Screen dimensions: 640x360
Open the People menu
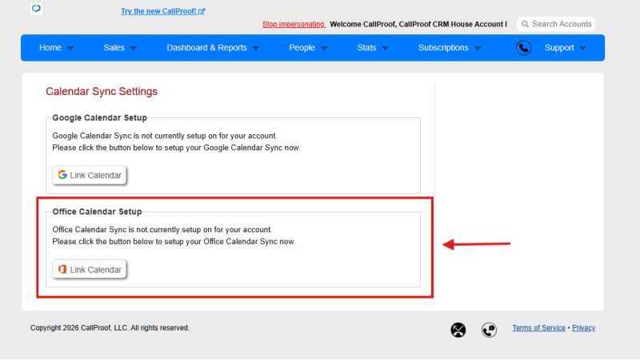pos(308,48)
